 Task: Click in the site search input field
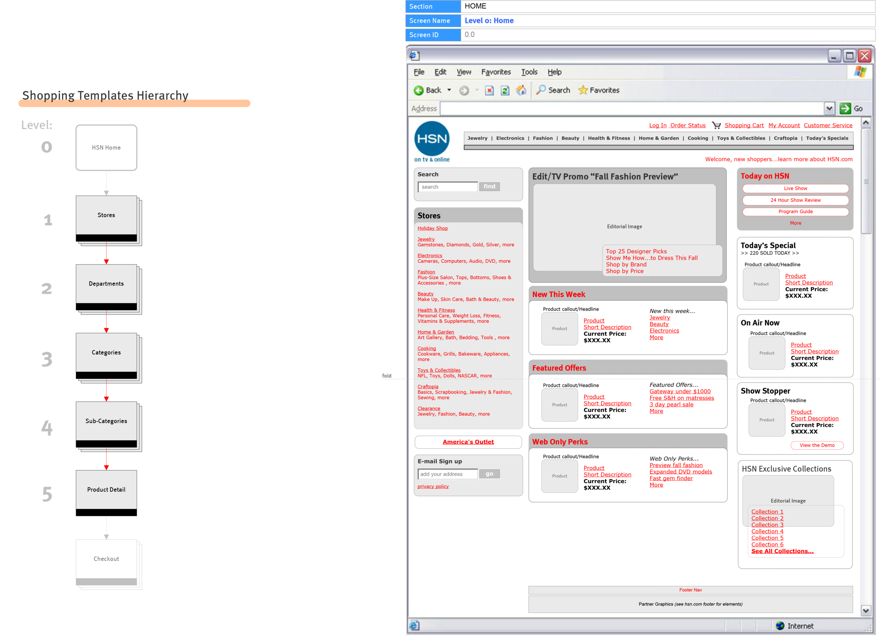coord(448,187)
